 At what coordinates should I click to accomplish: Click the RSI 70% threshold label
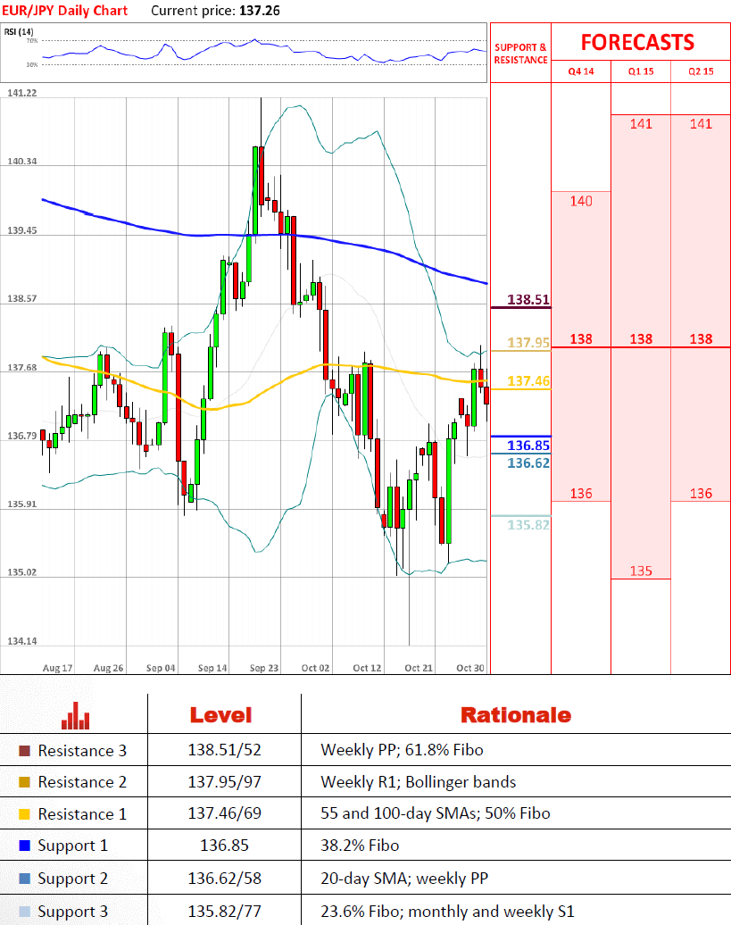coord(32,41)
